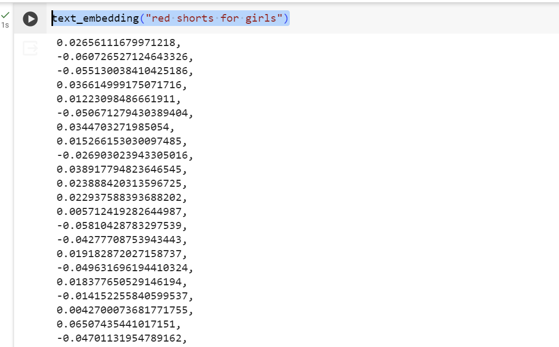The height and width of the screenshot is (347, 559).
Task: Click the output export arrow icon
Action: (x=30, y=49)
